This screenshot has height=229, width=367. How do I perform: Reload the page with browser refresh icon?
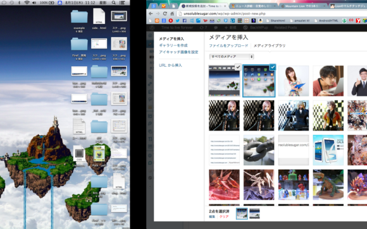click(x=165, y=14)
